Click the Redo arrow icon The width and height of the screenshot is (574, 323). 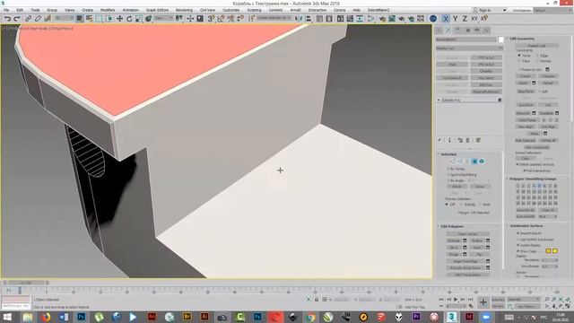[17, 18]
